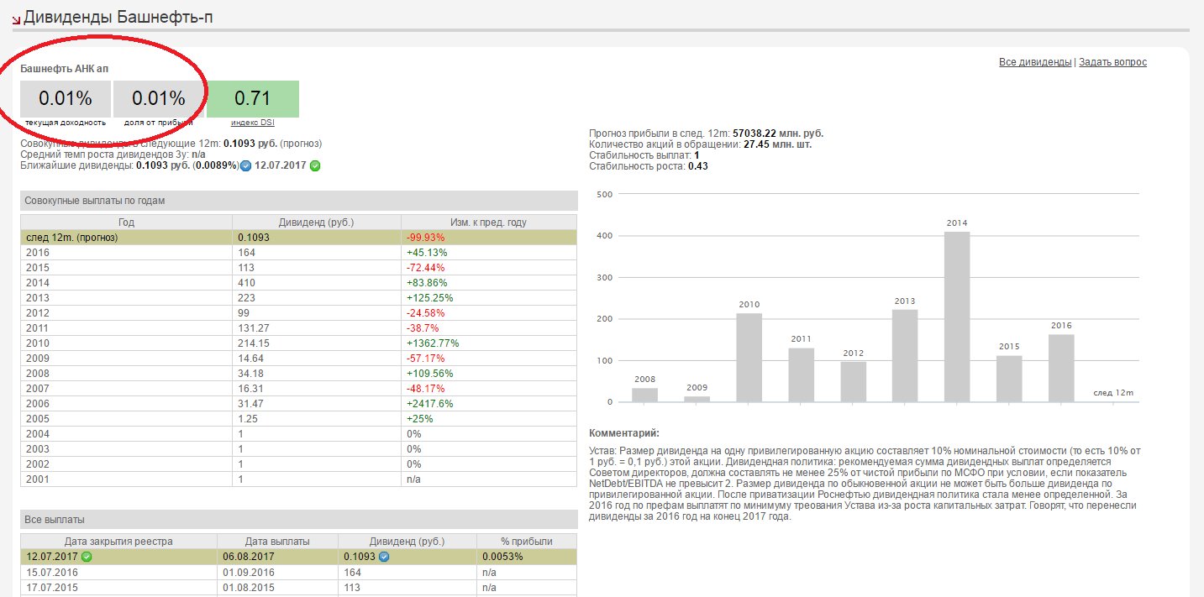Screen dimensions: 1204x597
Task: Click the red arrow icon before Дивиденды title
Action: 16,19
